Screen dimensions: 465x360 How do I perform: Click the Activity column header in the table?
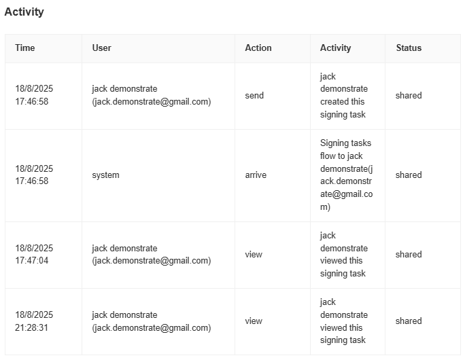[336, 48]
